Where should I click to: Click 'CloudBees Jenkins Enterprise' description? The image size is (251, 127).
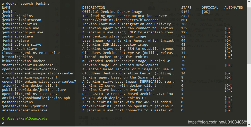click(111, 53)
